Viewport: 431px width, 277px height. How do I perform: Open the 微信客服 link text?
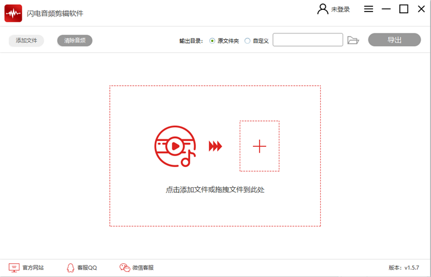pyautogui.click(x=143, y=268)
